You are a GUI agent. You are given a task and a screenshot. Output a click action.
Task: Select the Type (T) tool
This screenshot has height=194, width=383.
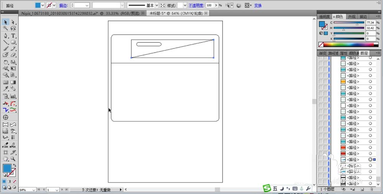(13, 36)
